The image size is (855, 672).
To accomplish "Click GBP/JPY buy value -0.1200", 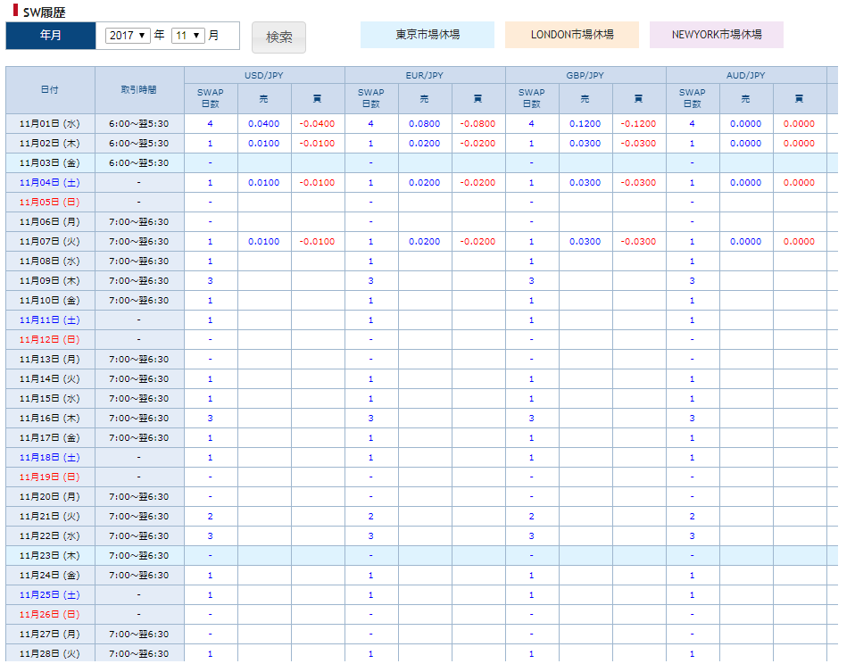I will (x=638, y=124).
